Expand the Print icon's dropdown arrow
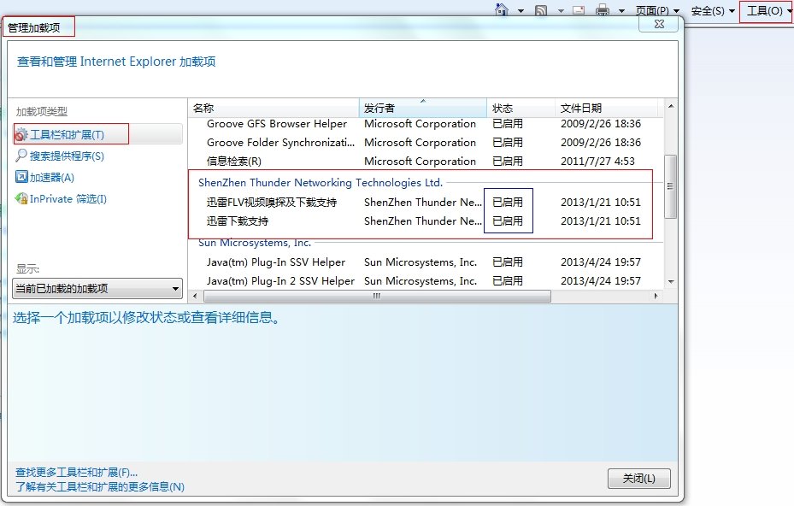This screenshot has width=794, height=506. coord(620,11)
